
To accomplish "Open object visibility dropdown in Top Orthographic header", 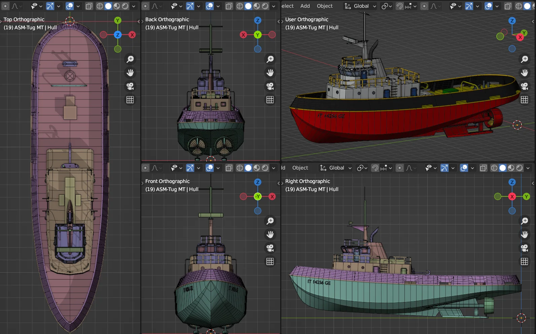I will [36, 6].
